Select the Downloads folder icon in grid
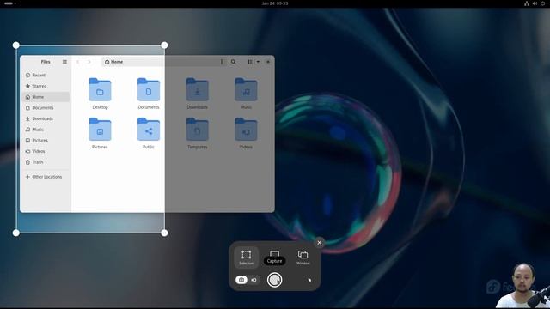 (197, 89)
